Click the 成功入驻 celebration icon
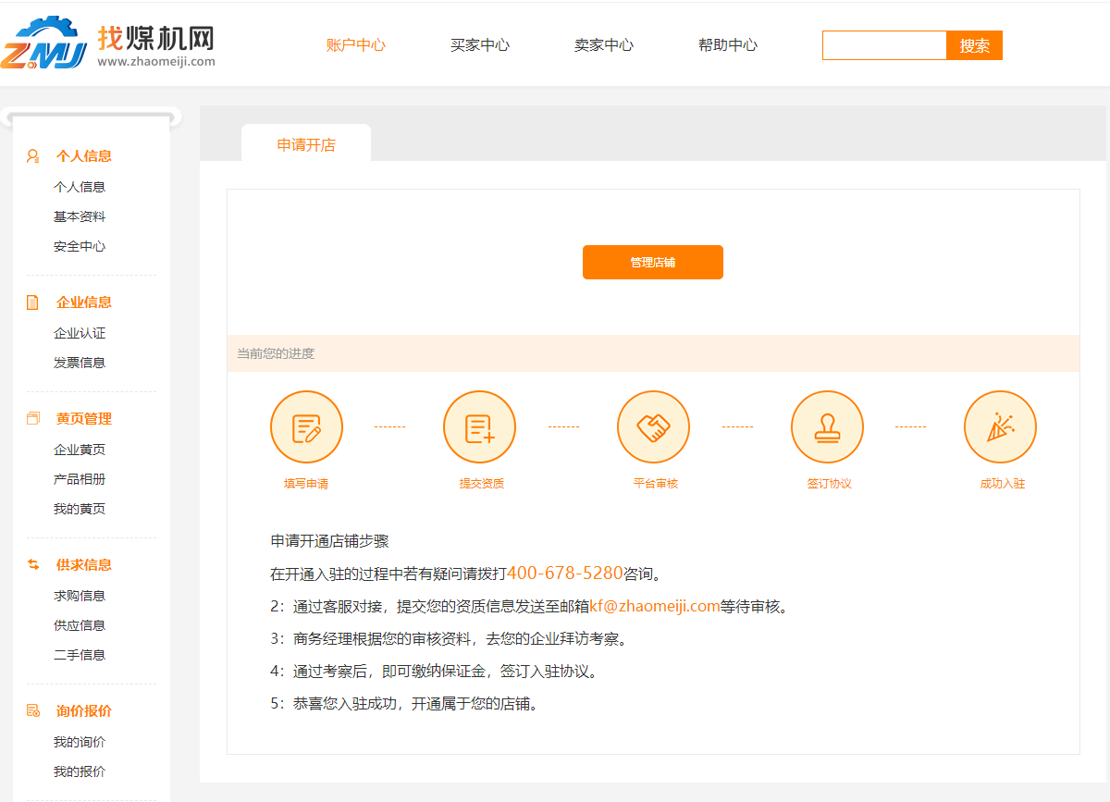The image size is (1110, 802). pyautogui.click(x=1000, y=426)
